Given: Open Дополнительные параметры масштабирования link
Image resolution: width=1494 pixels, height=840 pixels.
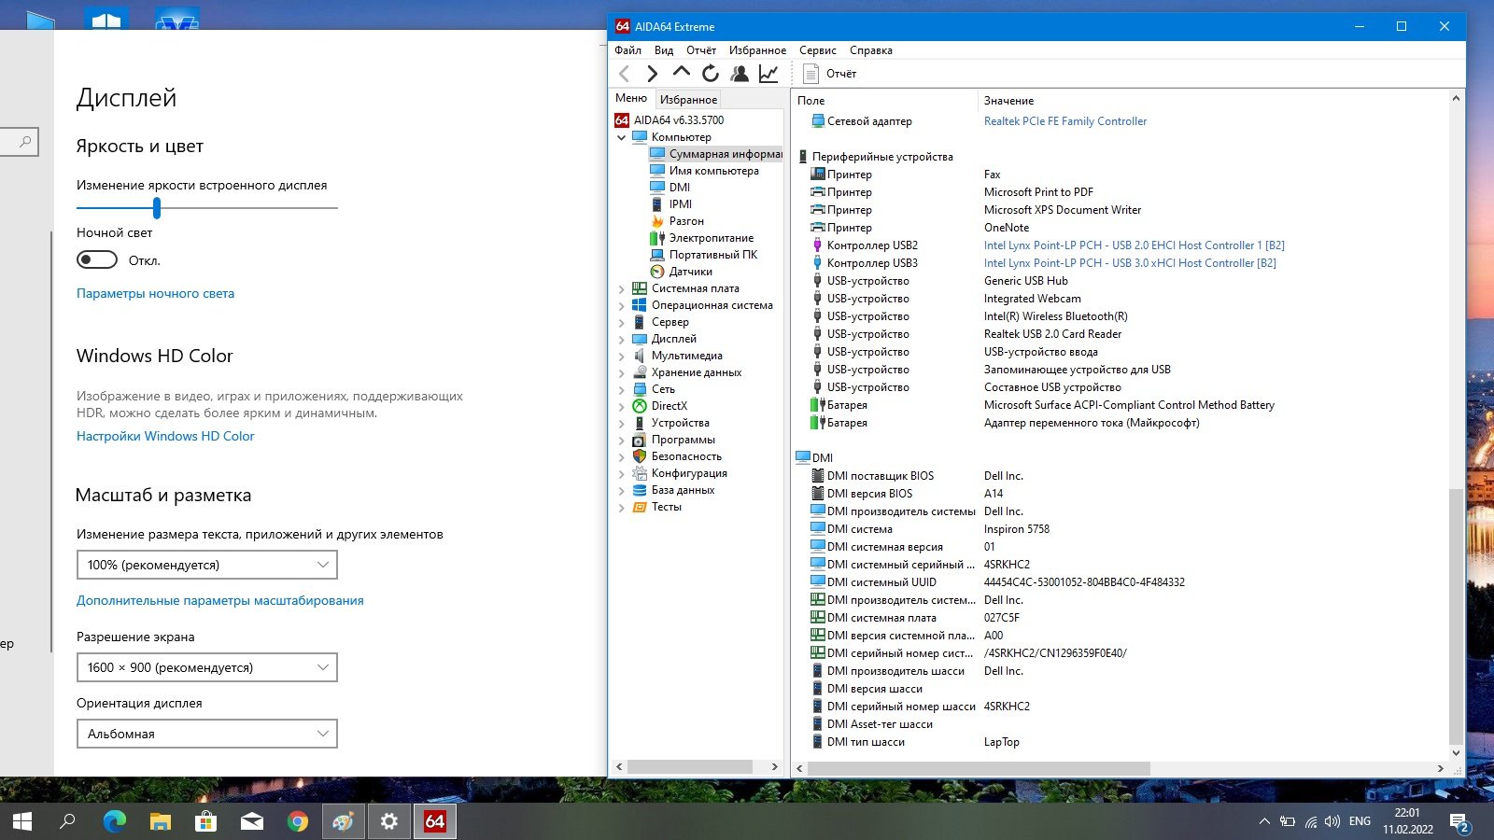Looking at the screenshot, I should pyautogui.click(x=220, y=600).
